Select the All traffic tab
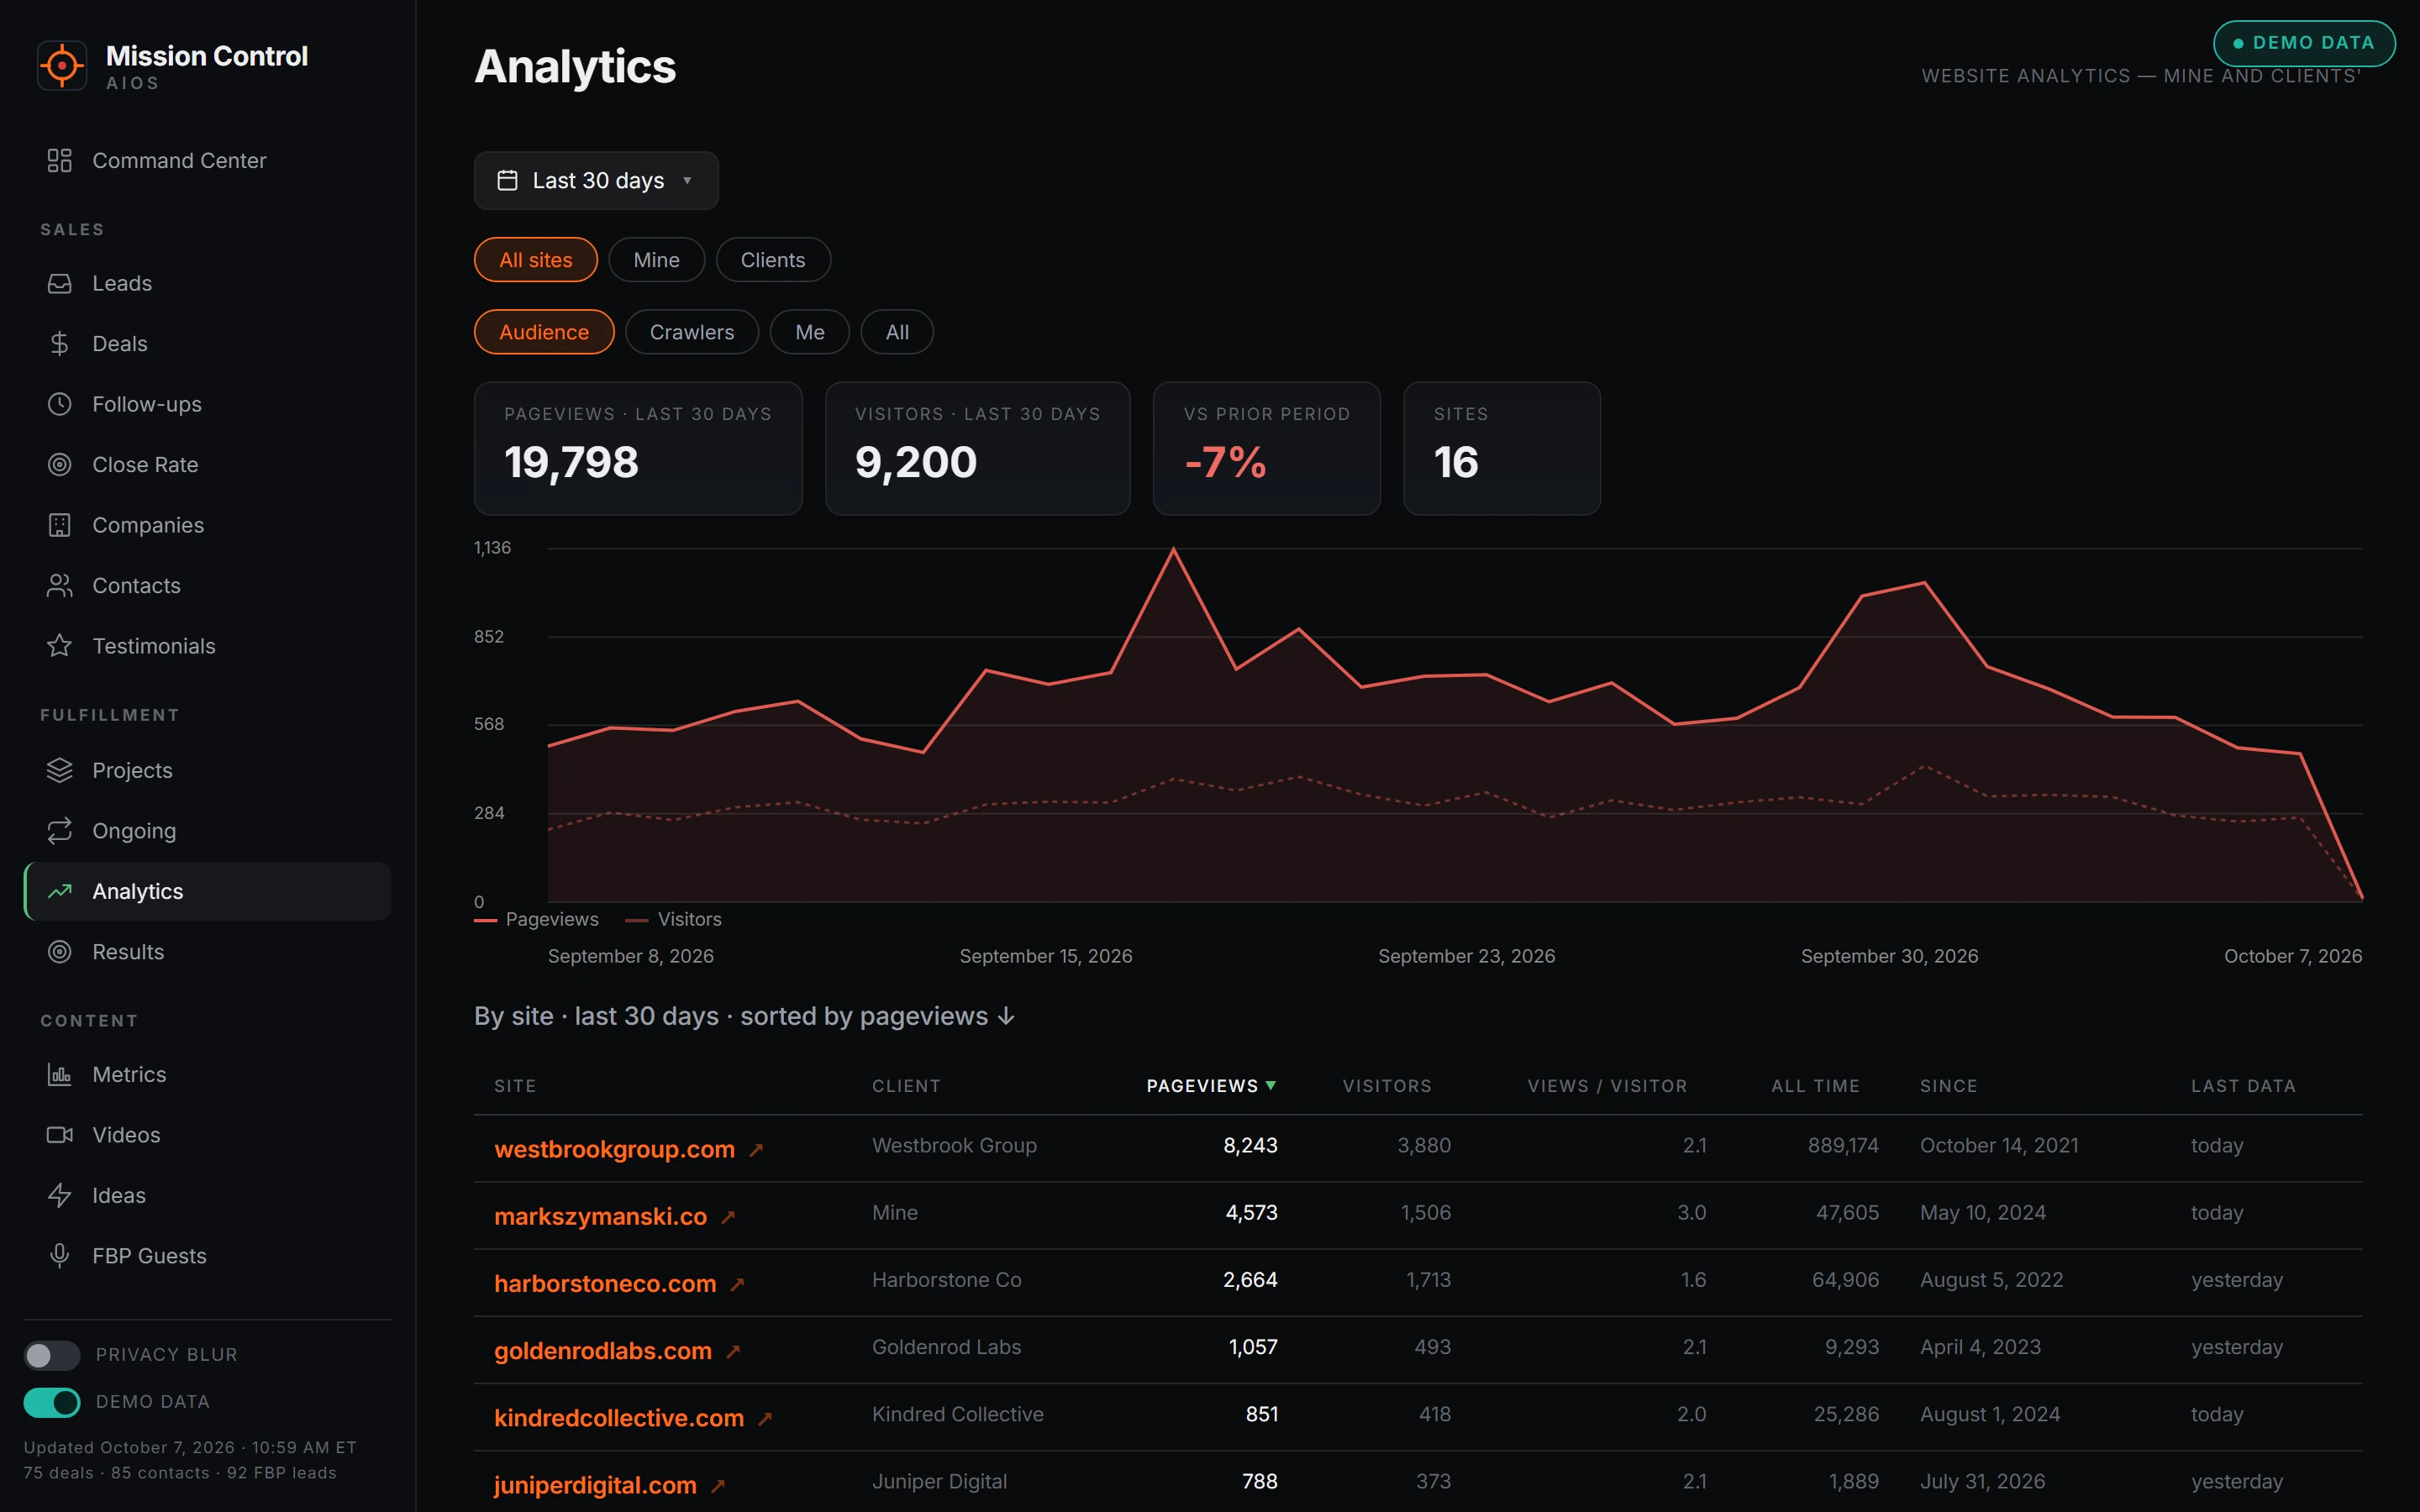 click(x=897, y=332)
